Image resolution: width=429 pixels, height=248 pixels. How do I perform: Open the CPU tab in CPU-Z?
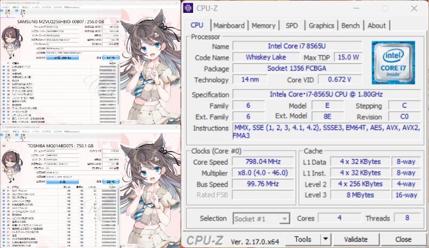pos(197,25)
